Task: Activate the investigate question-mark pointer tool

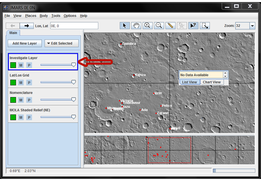Action: [193, 26]
